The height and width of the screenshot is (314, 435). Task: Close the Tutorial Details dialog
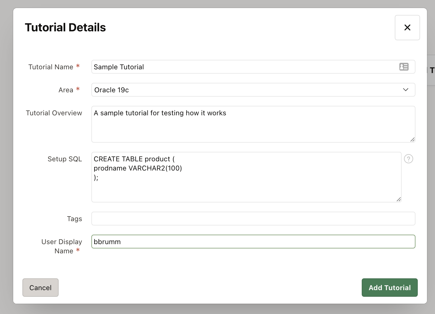[x=407, y=28]
